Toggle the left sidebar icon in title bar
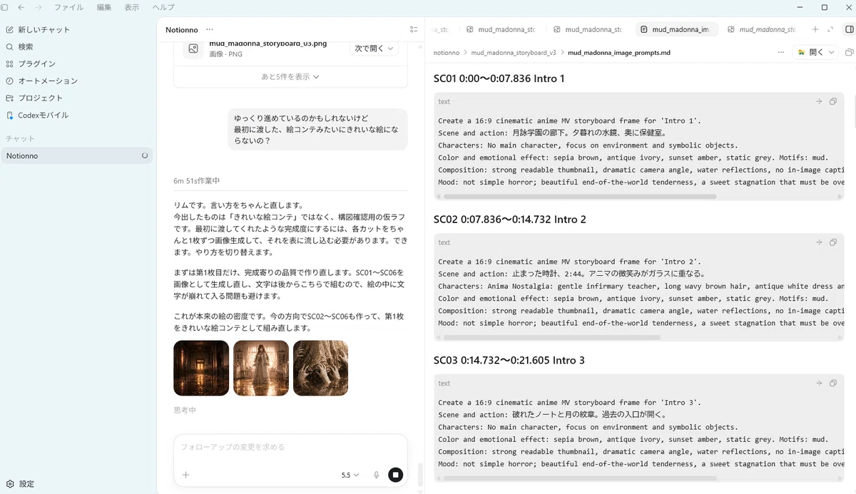856x494 pixels. (x=5, y=7)
